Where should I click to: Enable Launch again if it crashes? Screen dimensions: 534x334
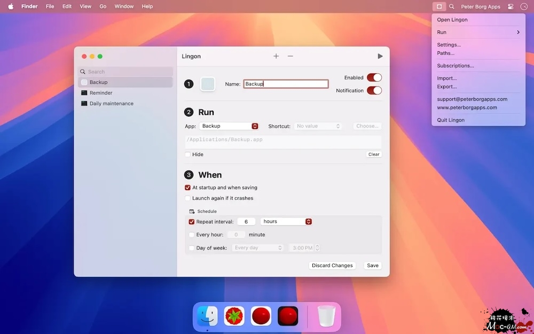click(x=188, y=198)
